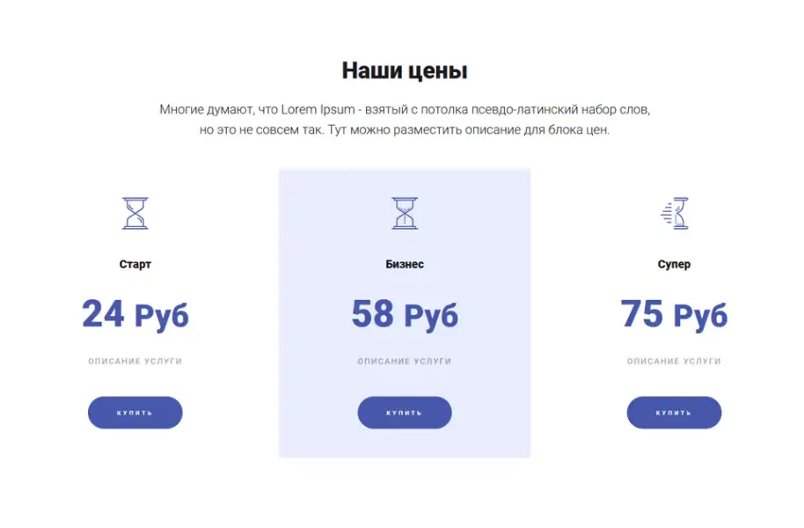Click the hourglass icon above Старт
804x528 pixels.
tap(135, 214)
